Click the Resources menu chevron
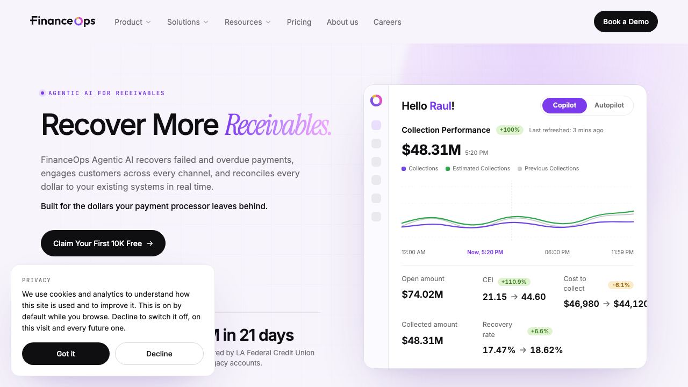The image size is (688, 387). click(x=268, y=22)
